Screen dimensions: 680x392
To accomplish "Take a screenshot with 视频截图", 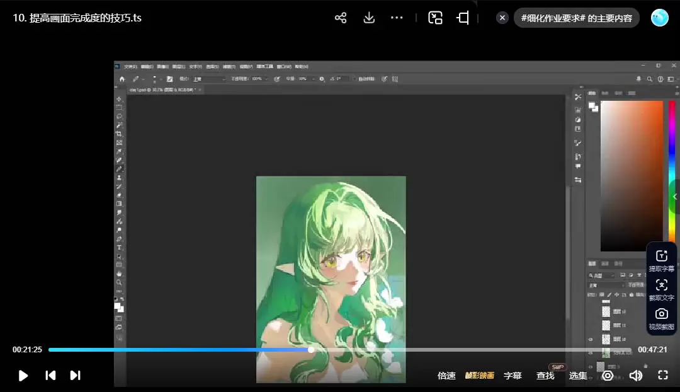I will [x=661, y=318].
